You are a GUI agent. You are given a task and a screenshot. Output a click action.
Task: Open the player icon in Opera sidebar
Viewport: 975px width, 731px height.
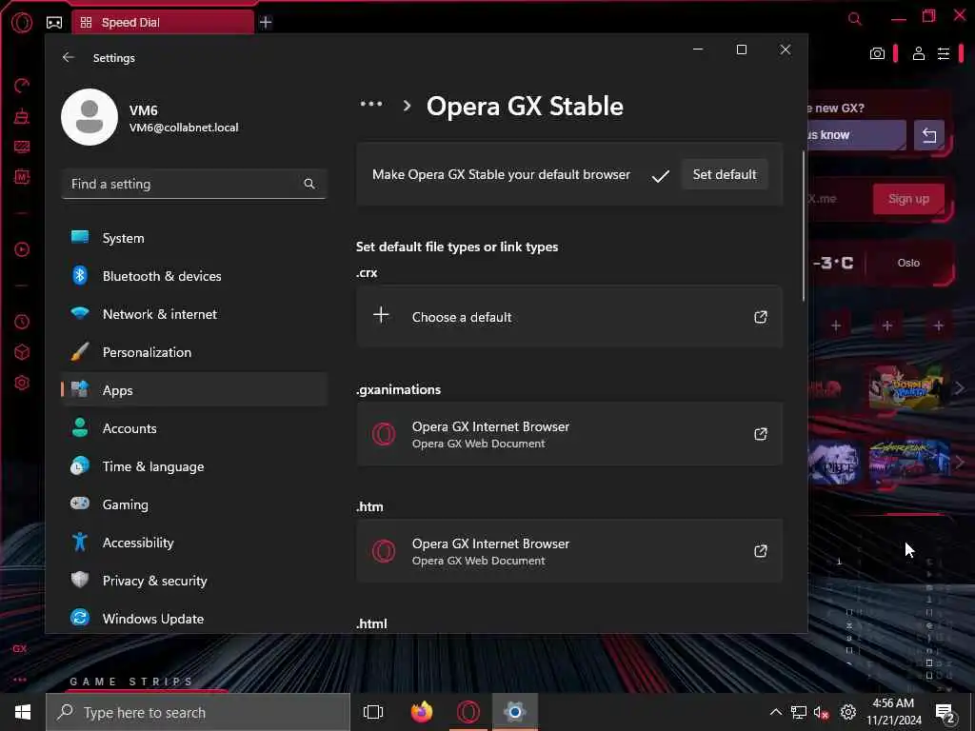[x=22, y=250]
